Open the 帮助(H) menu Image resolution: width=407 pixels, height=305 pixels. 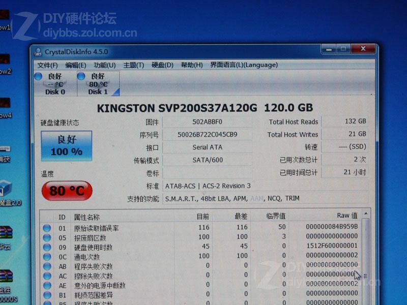tap(192, 65)
